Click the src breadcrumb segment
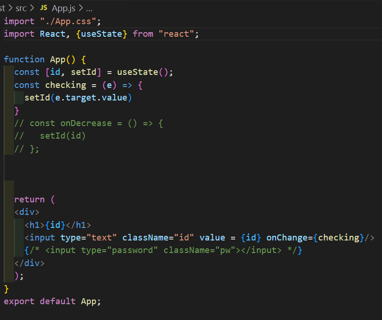The height and width of the screenshot is (320, 382). click(x=21, y=8)
